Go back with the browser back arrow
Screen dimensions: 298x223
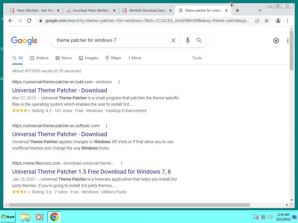tap(10, 21)
